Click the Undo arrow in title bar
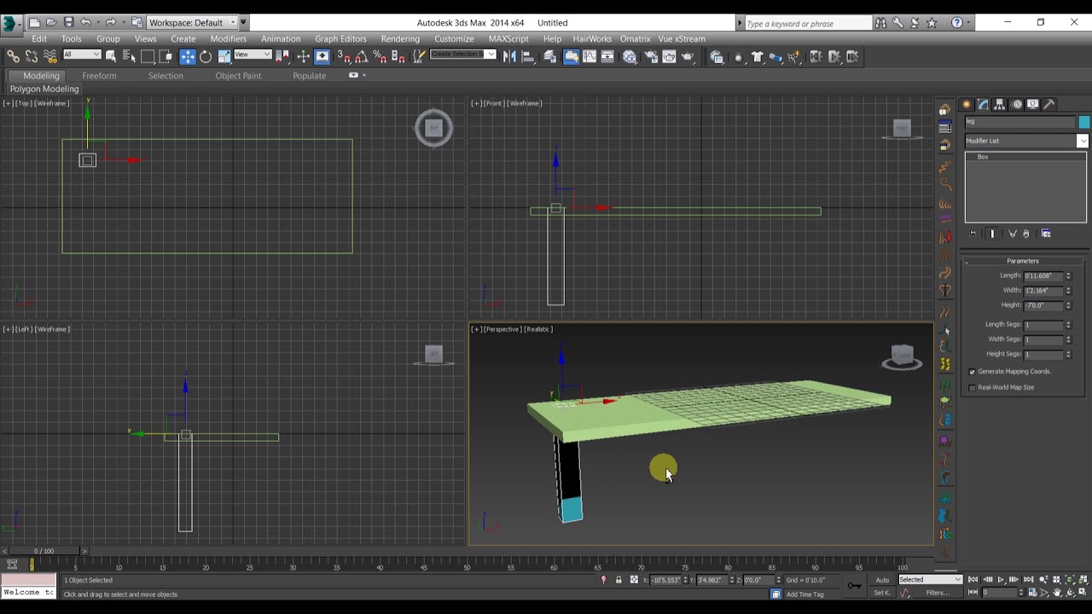Image resolution: width=1092 pixels, height=614 pixels. pos(85,23)
